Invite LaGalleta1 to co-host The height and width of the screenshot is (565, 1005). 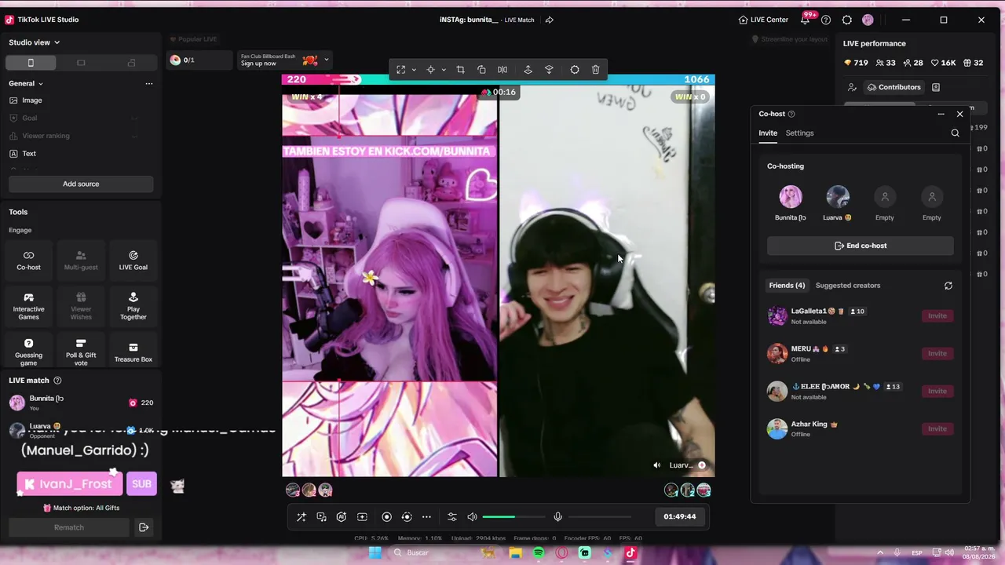[937, 315]
